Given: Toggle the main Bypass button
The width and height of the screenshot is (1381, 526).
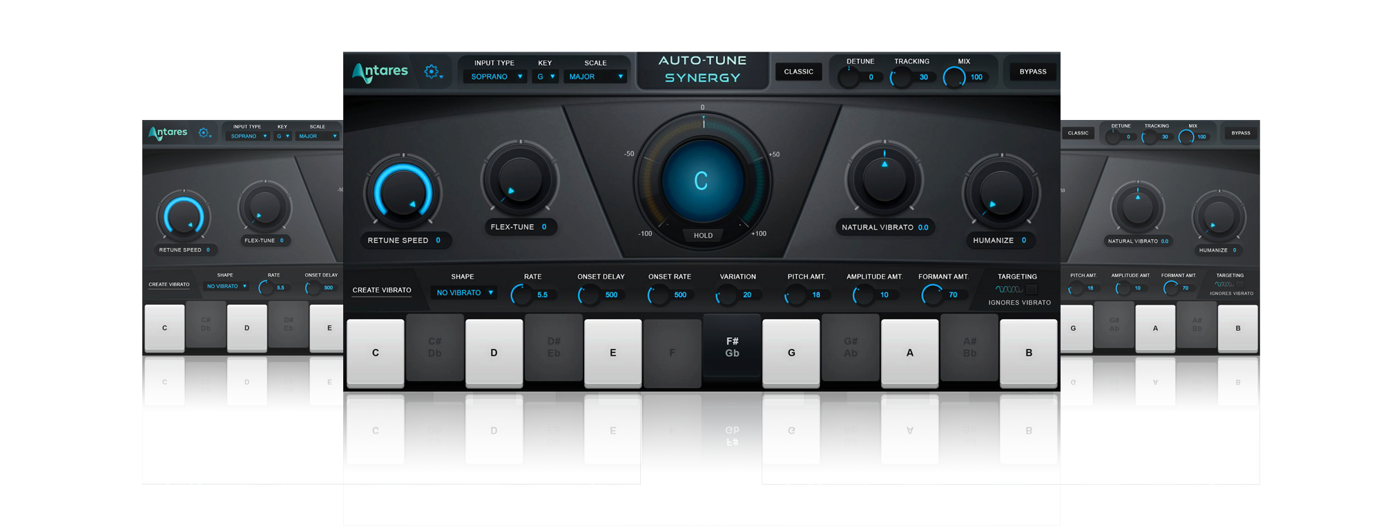Looking at the screenshot, I should pos(1032,72).
